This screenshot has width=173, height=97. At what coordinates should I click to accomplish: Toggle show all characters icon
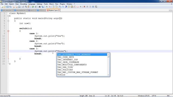coord(63,7)
